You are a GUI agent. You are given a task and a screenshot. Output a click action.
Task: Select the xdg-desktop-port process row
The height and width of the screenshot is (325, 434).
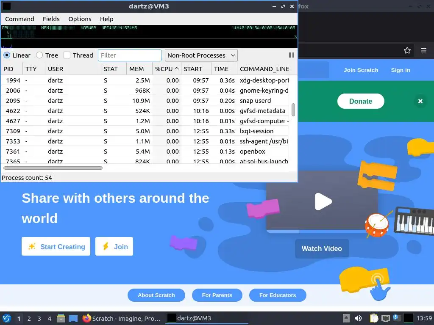(x=145, y=80)
